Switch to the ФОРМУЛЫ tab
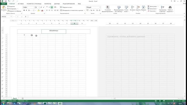Image resolution: width=187 pixels, height=105 pixels. click(48, 4)
